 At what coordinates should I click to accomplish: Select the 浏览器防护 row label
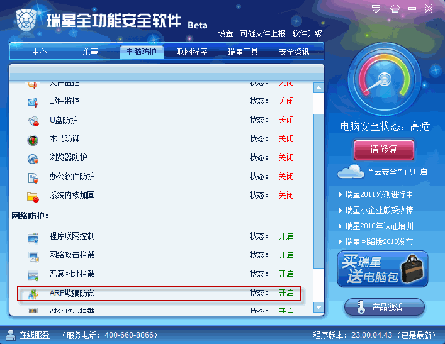(68, 157)
